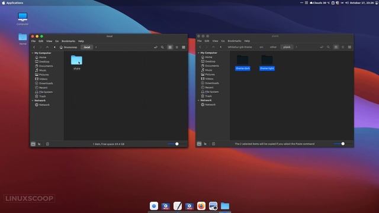Adjust zoom slider in plank window
This screenshot has width=379, height=213.
pos(343,144)
